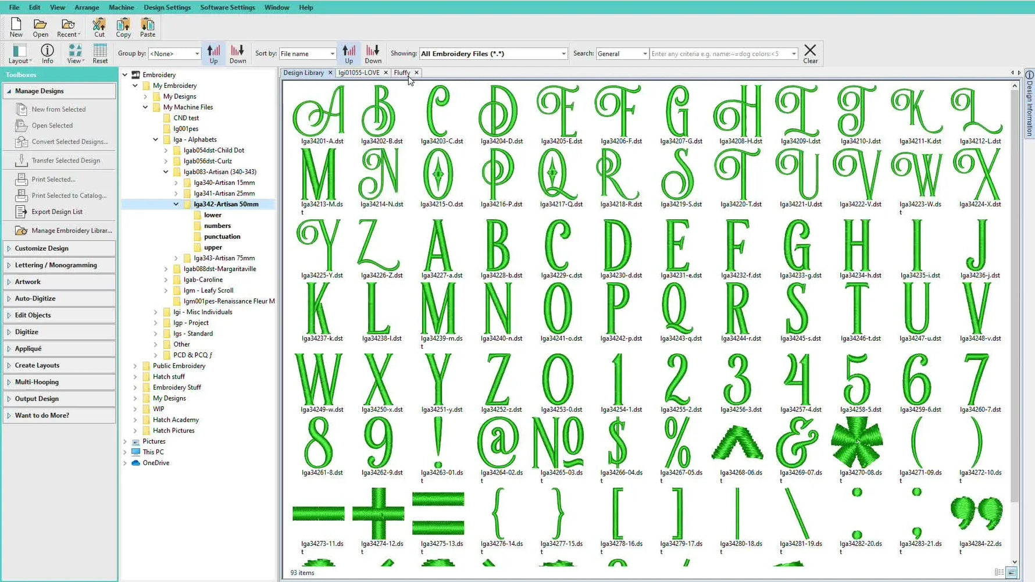Expand the lga343-Artisan 75mm folder
Image resolution: width=1035 pixels, height=582 pixels.
(176, 258)
